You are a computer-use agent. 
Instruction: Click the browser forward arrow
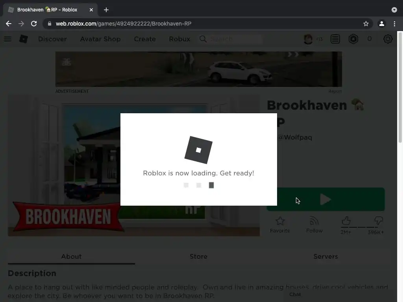click(x=21, y=24)
